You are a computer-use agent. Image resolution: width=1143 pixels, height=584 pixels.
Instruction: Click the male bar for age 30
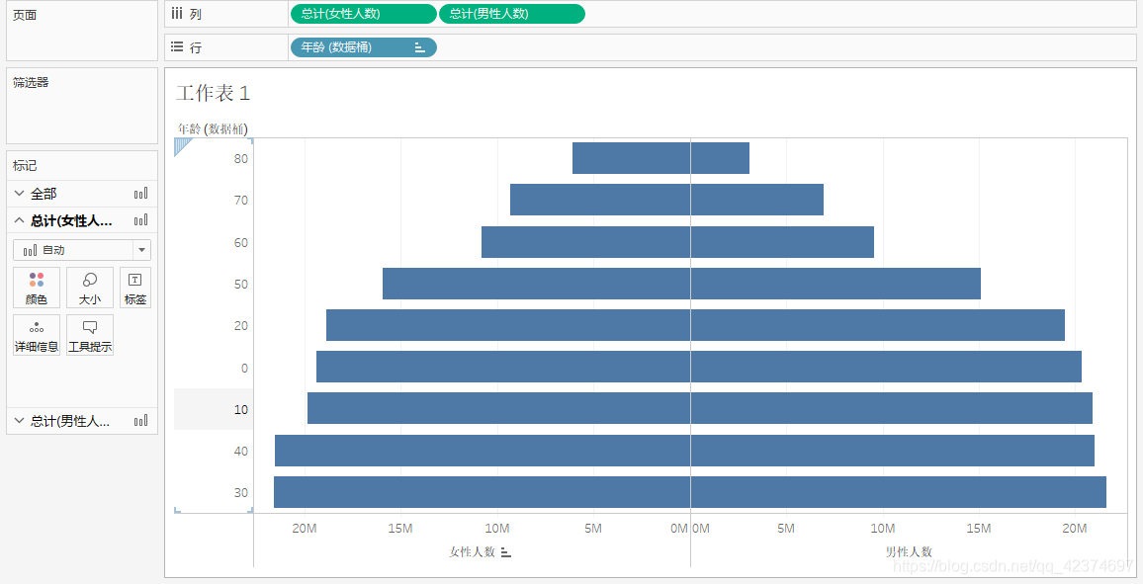[x=898, y=492]
